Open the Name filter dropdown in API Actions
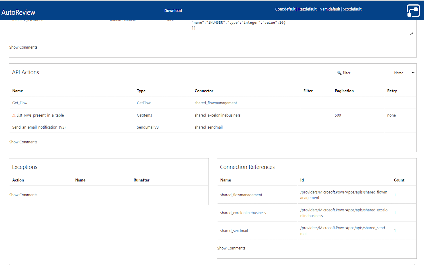Screen dimensions: 424x265 405,72
